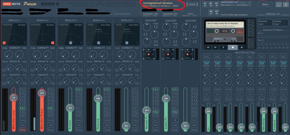Open the A4 hardware output selector
The width and height of the screenshot is (290, 135).
point(211,12)
